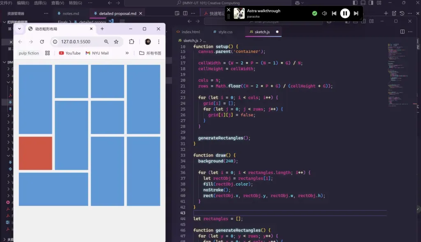Toggle the primary sidebar layout icon
This screenshot has width=421, height=242.
pyautogui.click(x=355, y=3)
